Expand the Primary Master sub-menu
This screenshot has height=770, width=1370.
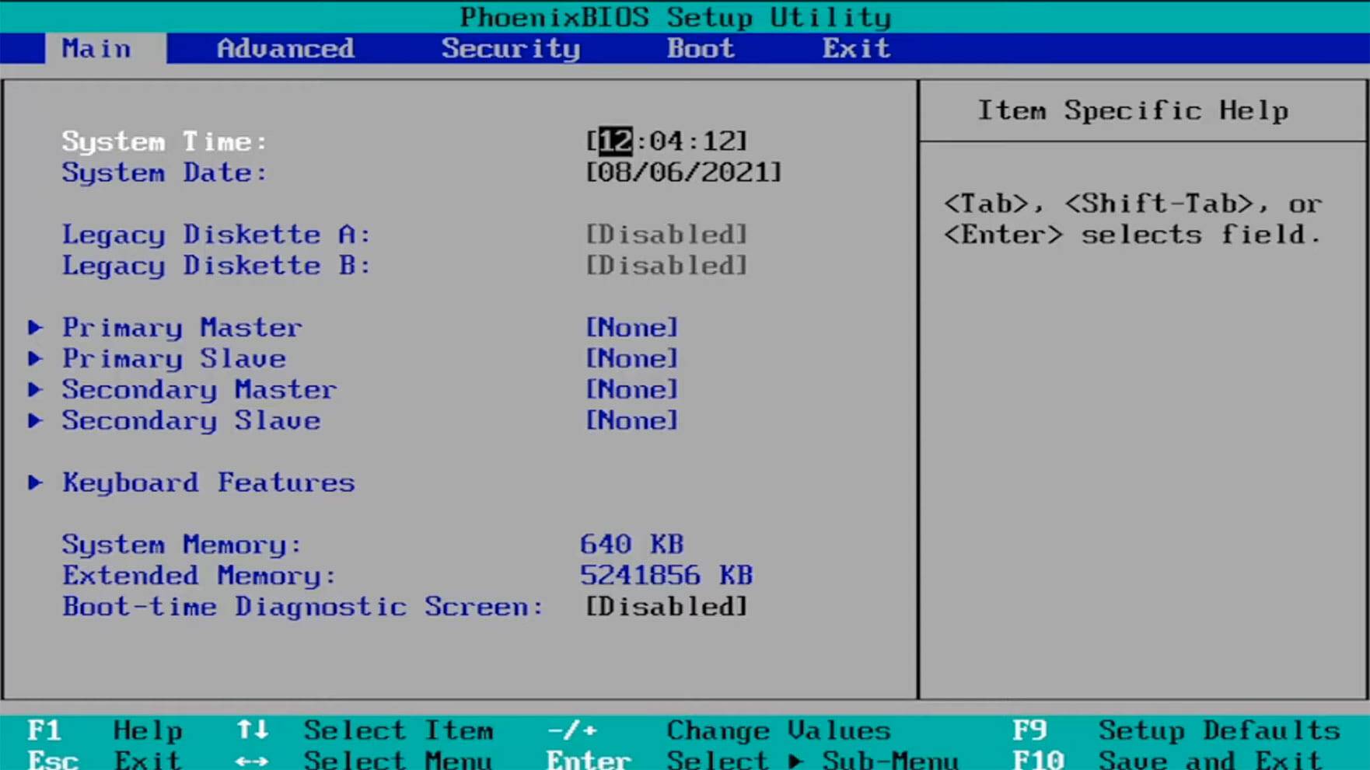[x=181, y=327]
